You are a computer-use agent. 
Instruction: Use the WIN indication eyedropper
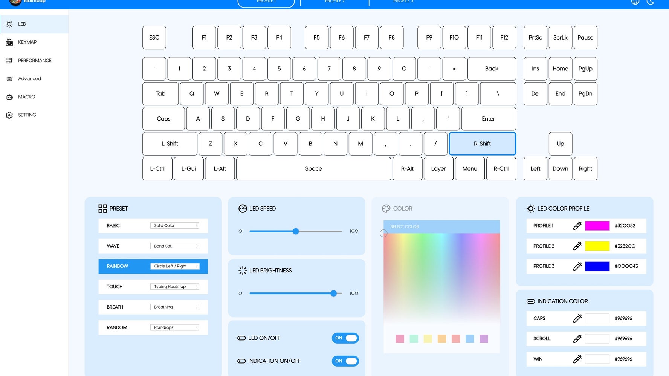577,359
